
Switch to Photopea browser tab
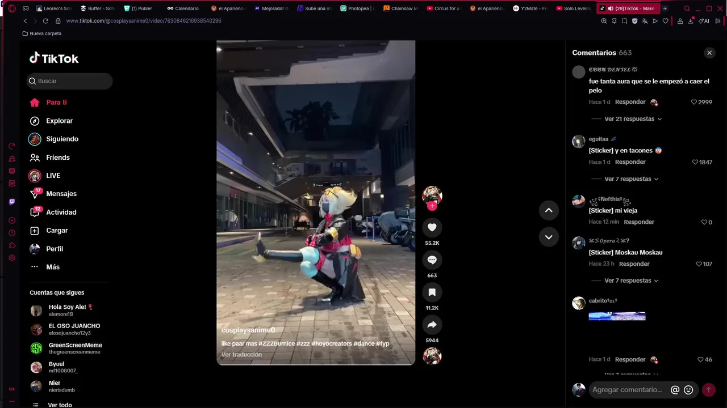click(357, 8)
